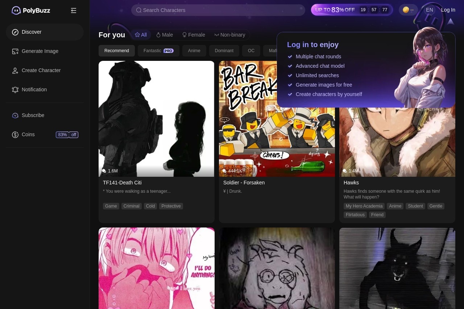Click the Student tag
464x309 pixels.
pyautogui.click(x=415, y=206)
